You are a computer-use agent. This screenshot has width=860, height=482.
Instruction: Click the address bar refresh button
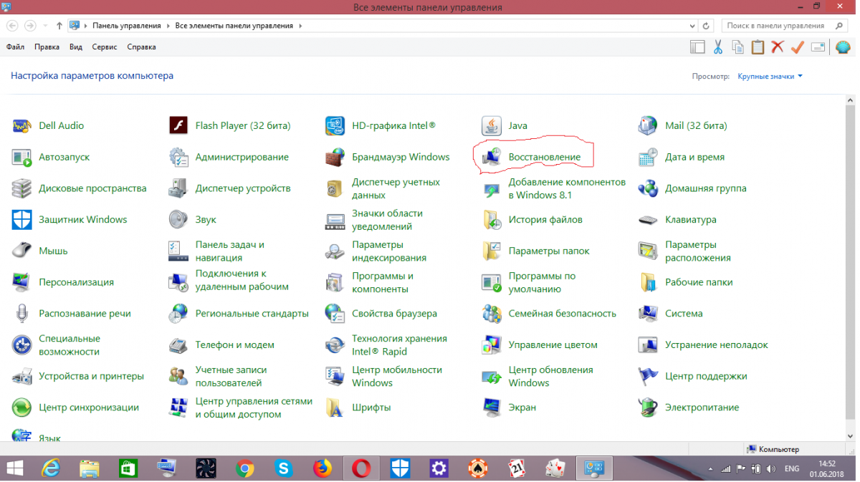[707, 26]
